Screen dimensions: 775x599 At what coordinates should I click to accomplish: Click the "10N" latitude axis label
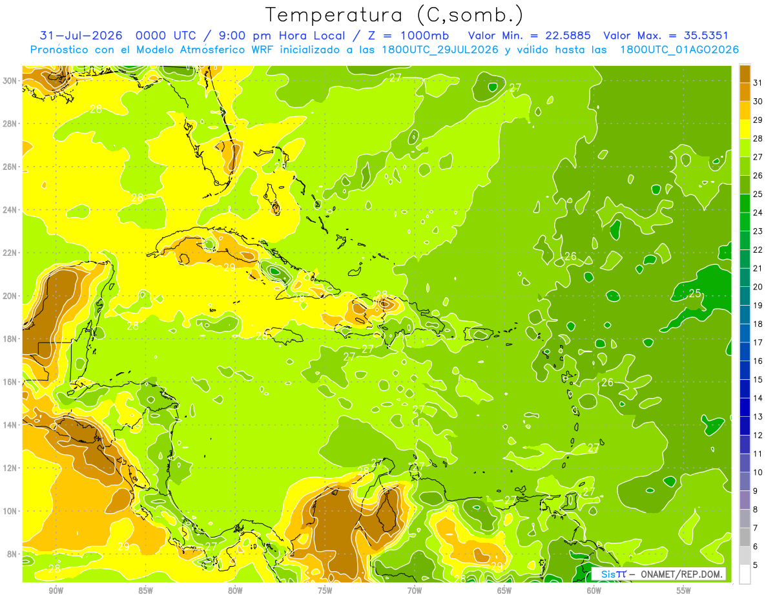click(11, 510)
